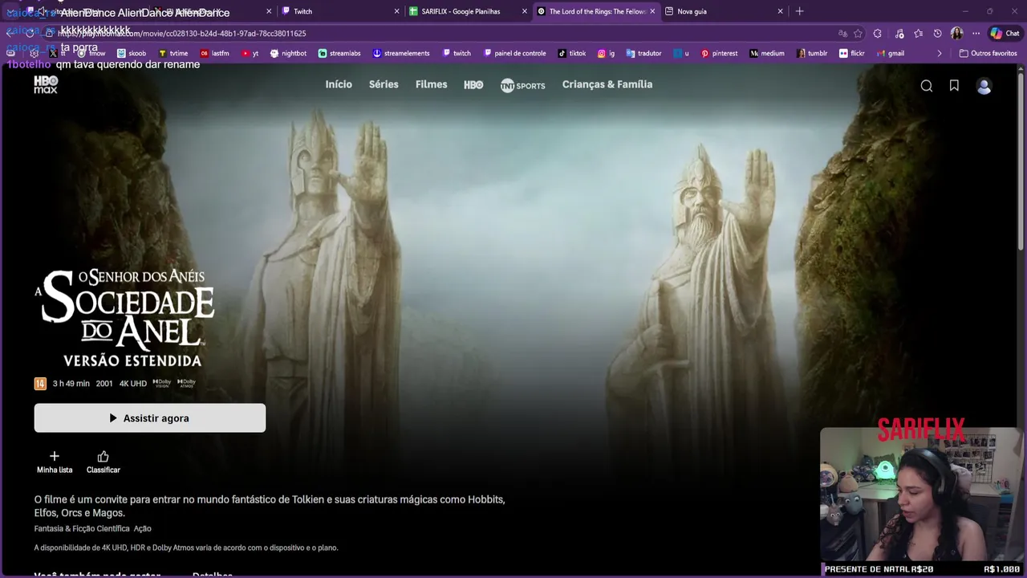The width and height of the screenshot is (1027, 578).
Task: Open HBO Max search icon
Action: click(x=927, y=86)
